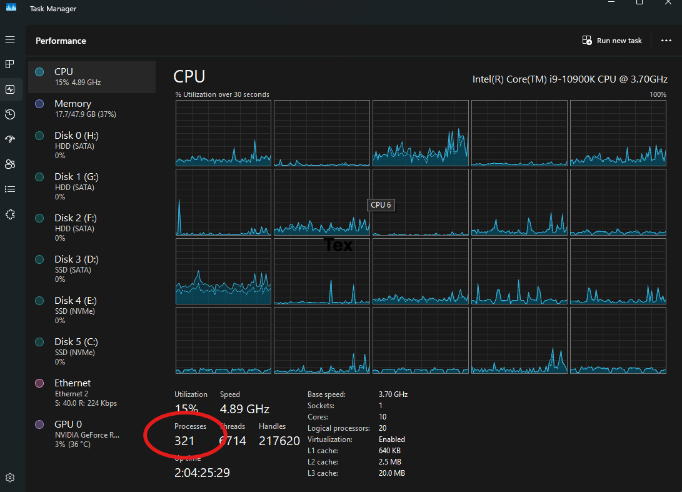Open the three-dot more options menu
The image size is (682, 492).
point(666,41)
